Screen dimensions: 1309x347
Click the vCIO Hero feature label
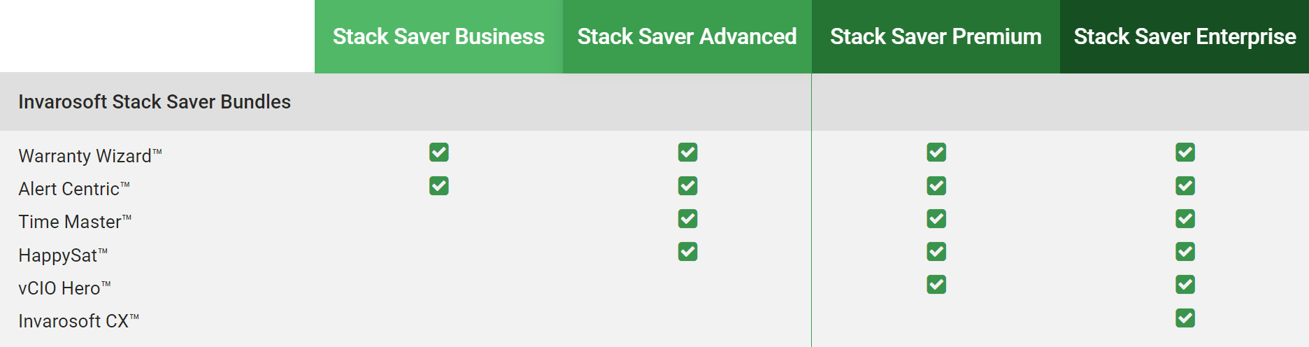click(x=60, y=288)
